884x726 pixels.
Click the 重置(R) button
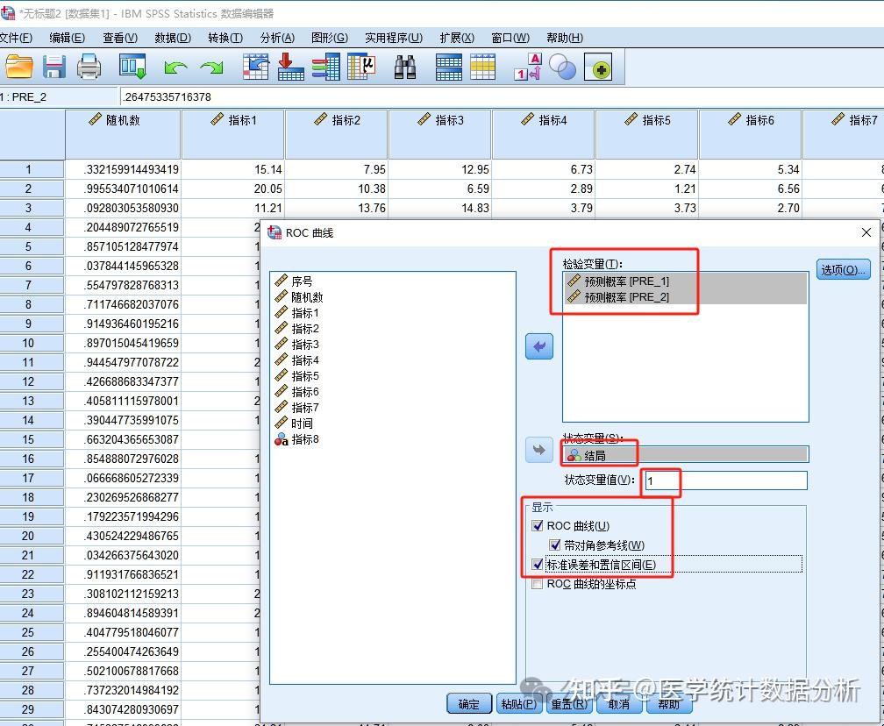(x=569, y=703)
